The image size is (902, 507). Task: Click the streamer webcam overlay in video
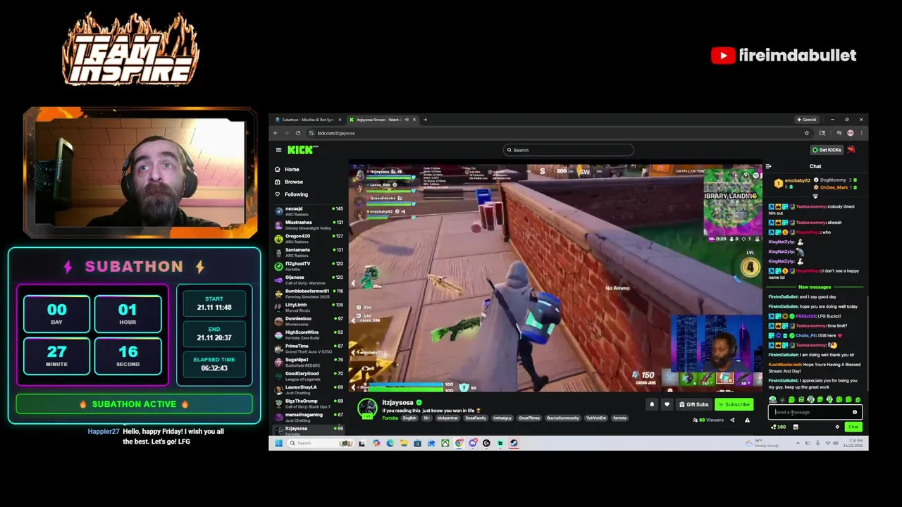[x=715, y=345]
